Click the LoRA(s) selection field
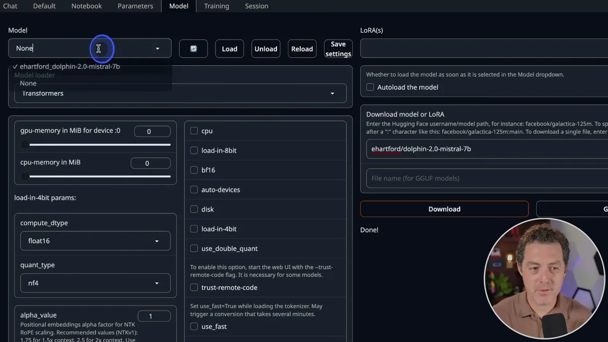Screen dimensions: 608x342 [x=484, y=48]
